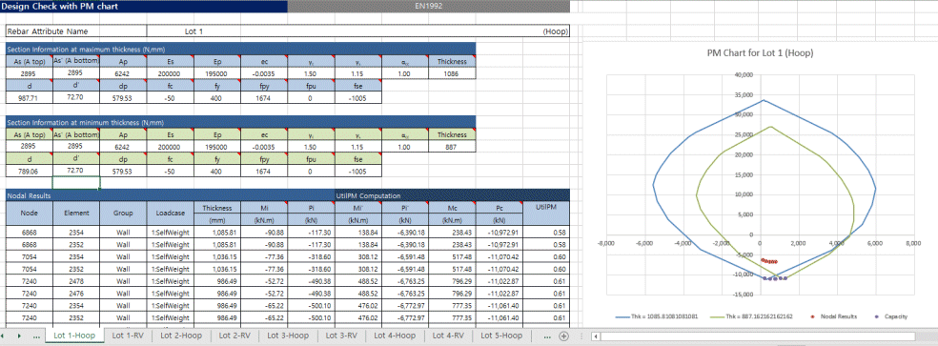Select the Capacity legend marker

tap(877, 316)
